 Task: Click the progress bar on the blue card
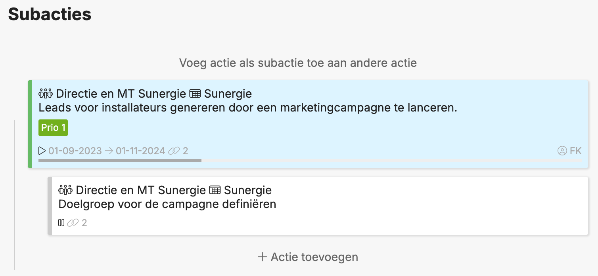pos(310,160)
